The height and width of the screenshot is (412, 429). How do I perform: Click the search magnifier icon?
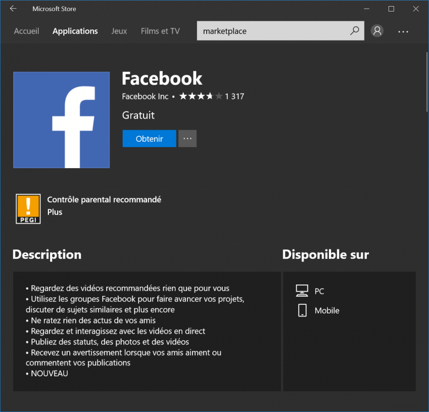point(355,31)
